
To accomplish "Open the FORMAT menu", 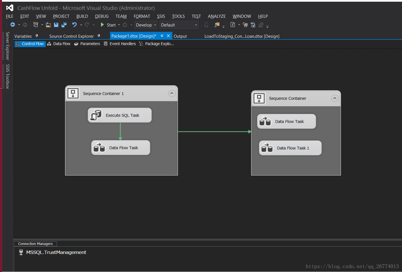I will [142, 16].
